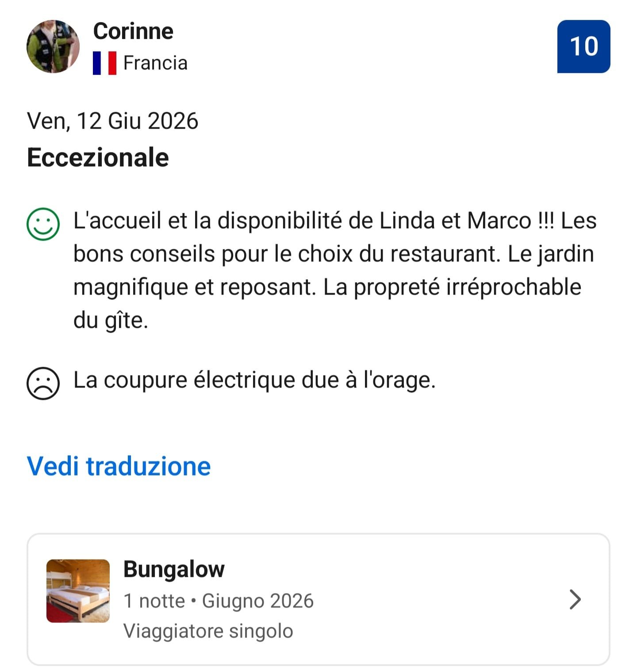Screen dimensions: 637x668
Task: Expand Bungalow details with chevron arrow
Action: click(x=575, y=599)
